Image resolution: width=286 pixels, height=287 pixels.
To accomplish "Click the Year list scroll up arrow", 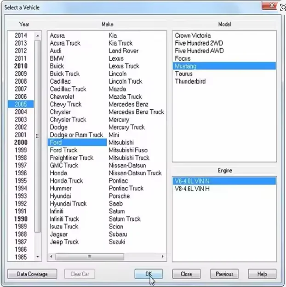I will point(38,35).
